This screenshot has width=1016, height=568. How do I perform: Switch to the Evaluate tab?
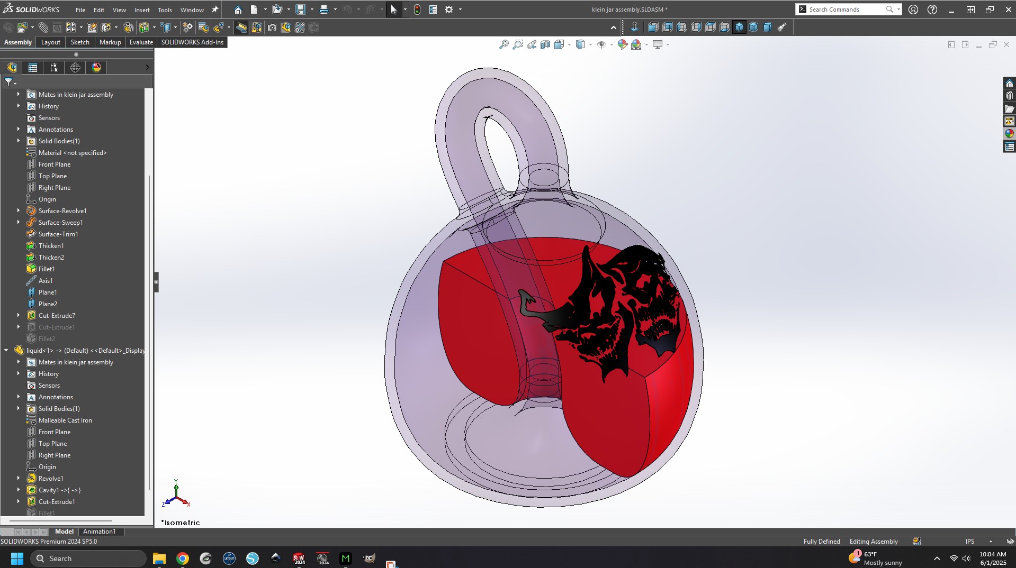[x=141, y=42]
